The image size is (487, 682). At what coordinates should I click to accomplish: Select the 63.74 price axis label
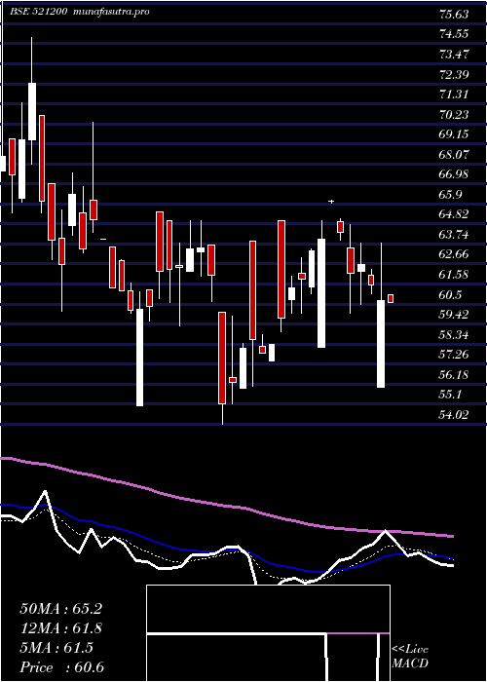(454, 235)
